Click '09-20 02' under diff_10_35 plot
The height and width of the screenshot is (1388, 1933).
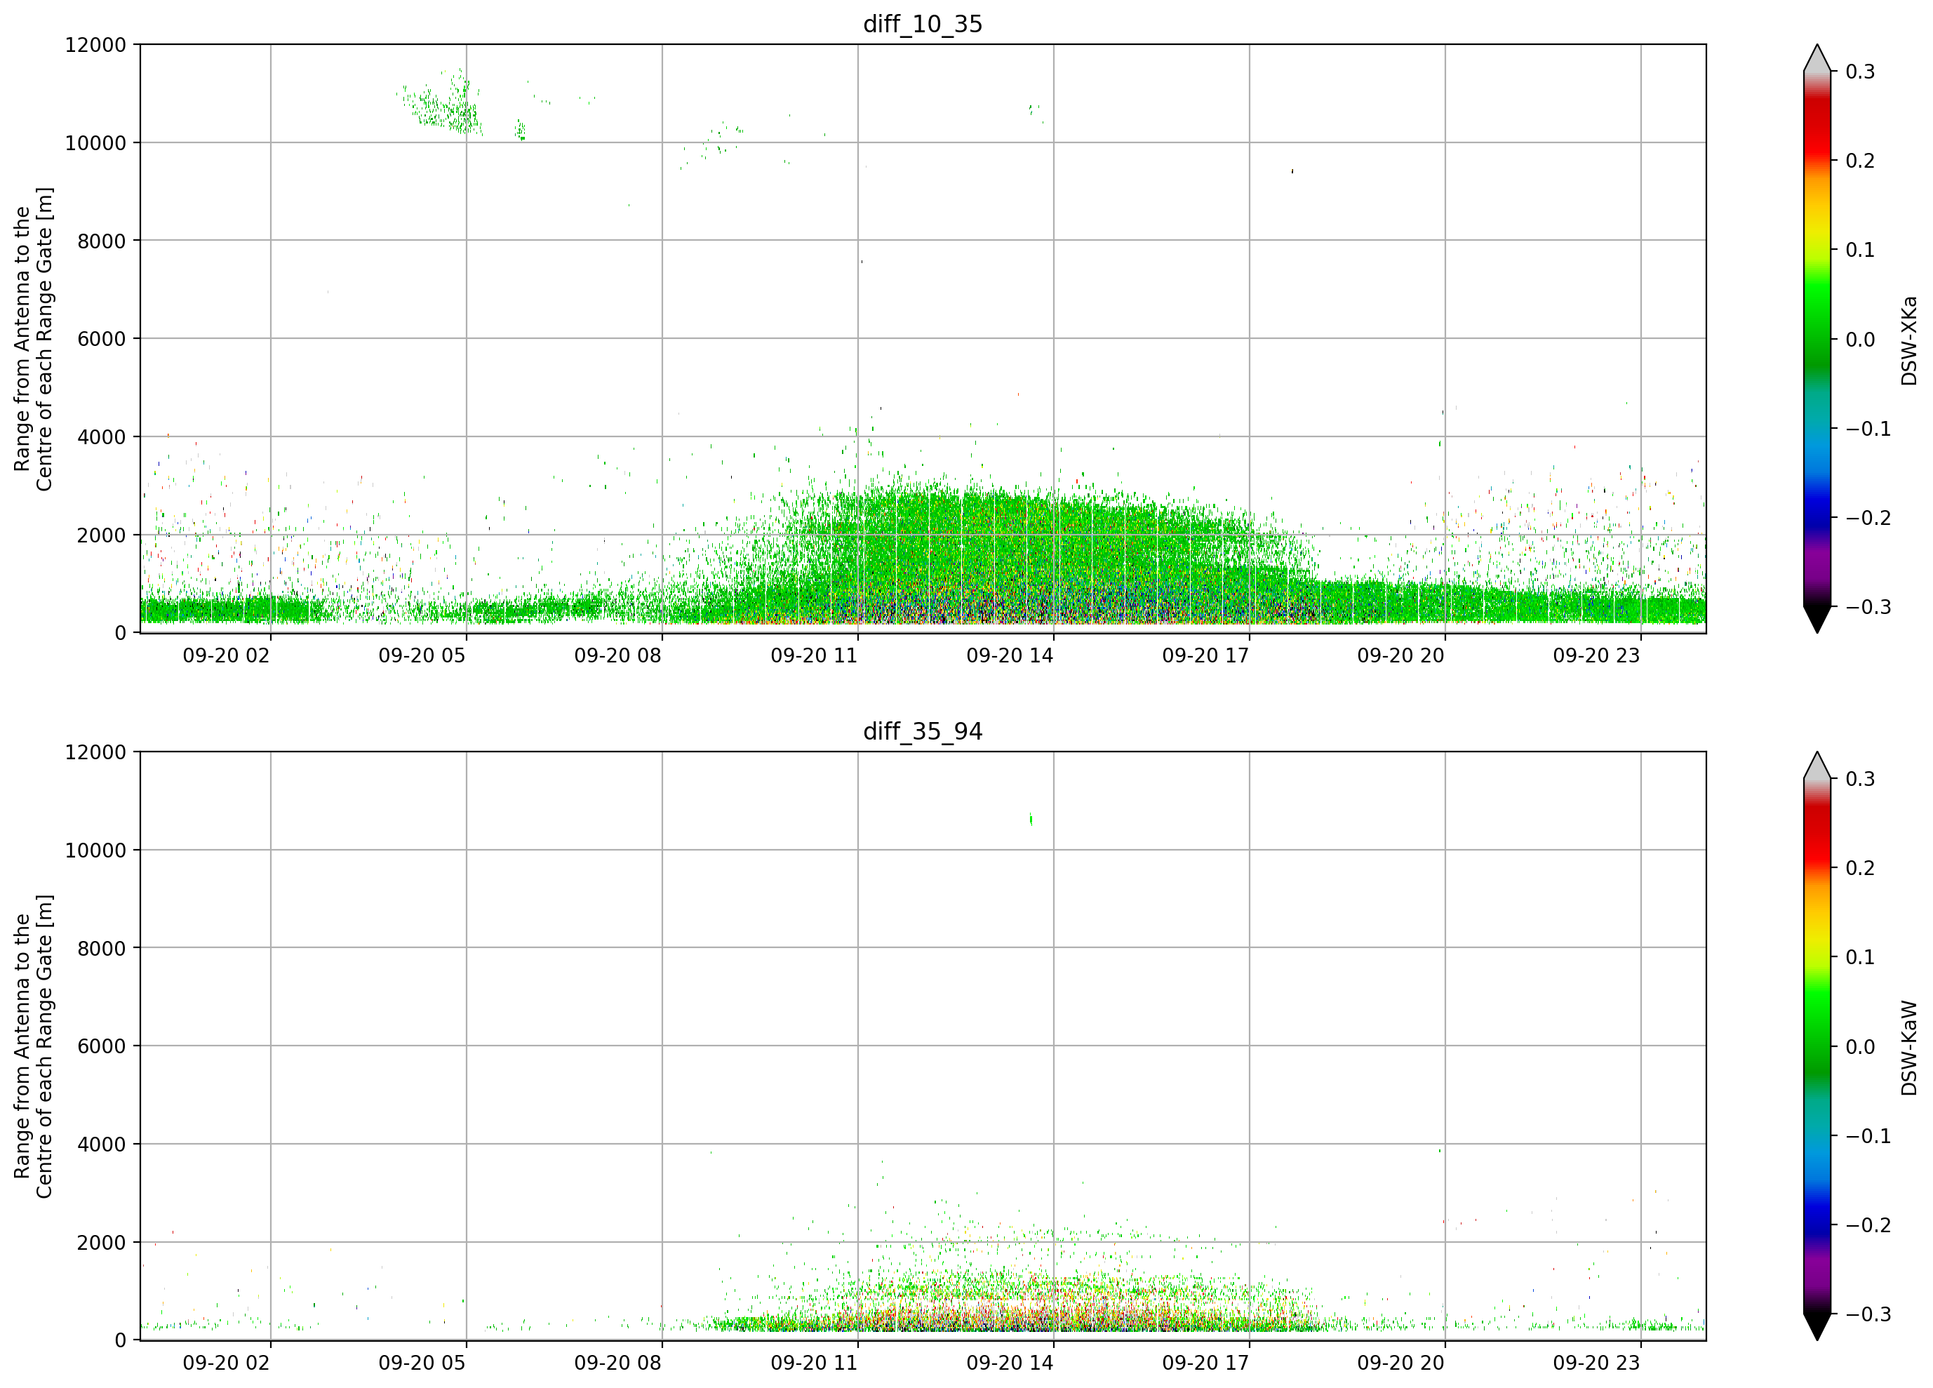[227, 655]
